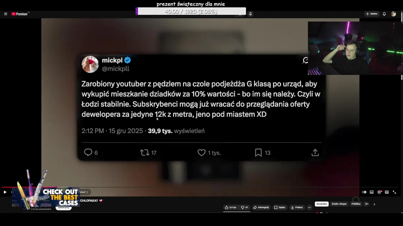
Task: Enter fullscreen mode
Action: [x=394, y=192]
